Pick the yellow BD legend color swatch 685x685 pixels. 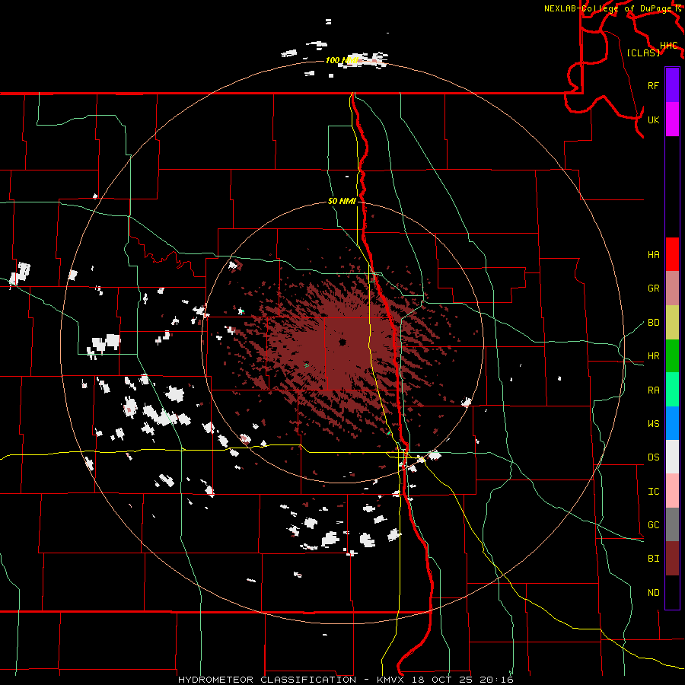[x=672, y=323]
